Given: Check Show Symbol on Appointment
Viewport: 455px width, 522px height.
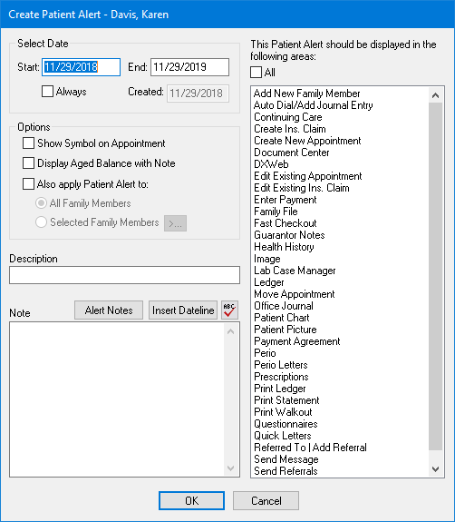Looking at the screenshot, I should [28, 143].
